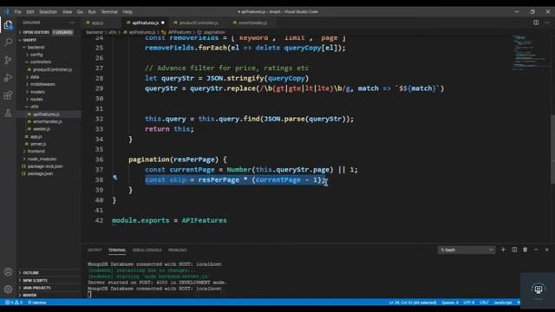Open the Extensions view
The height and width of the screenshot is (312, 555).
(x=8, y=95)
